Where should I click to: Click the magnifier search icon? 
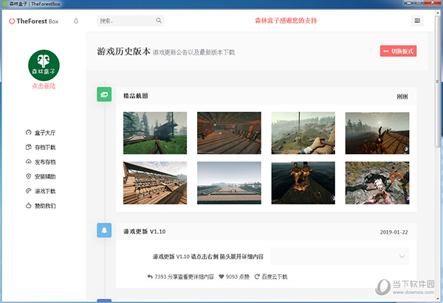[x=159, y=21]
